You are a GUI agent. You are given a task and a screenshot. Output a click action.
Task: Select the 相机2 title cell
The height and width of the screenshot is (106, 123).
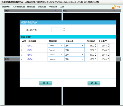(37, 50)
